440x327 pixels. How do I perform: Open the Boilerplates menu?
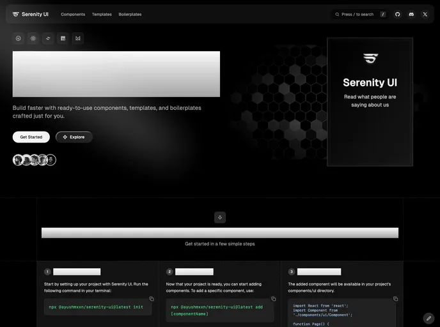[130, 14]
